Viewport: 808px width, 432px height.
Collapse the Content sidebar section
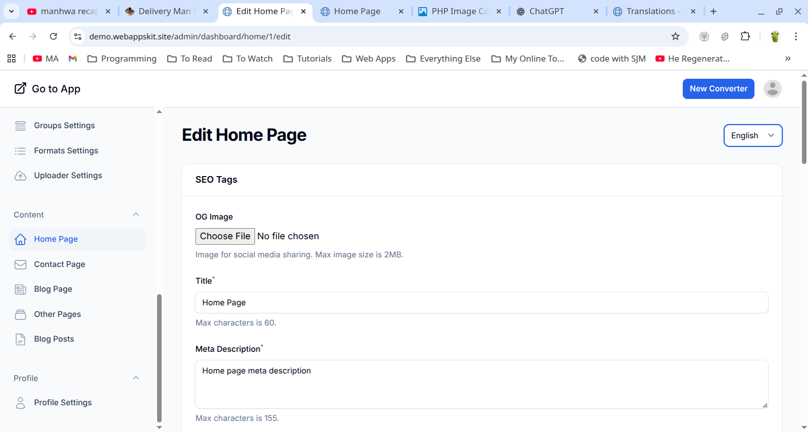[x=136, y=214]
